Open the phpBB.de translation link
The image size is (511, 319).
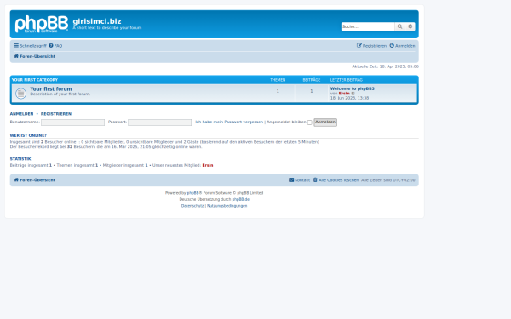point(241,199)
